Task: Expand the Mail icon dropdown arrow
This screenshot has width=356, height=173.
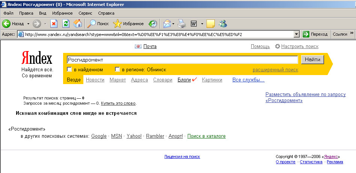Action: point(173,24)
